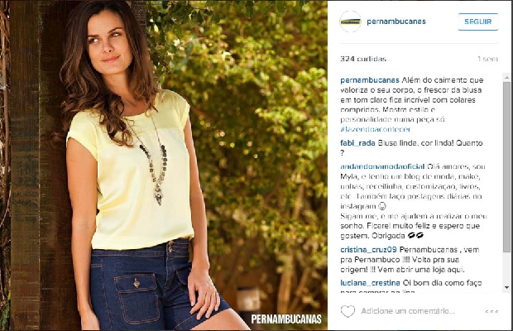This screenshot has width=513, height=331.
Task: Visit fabi_rada commenter profile
Action: [357, 143]
